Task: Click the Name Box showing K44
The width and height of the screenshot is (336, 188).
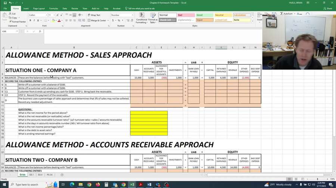Action: [x=9, y=32]
